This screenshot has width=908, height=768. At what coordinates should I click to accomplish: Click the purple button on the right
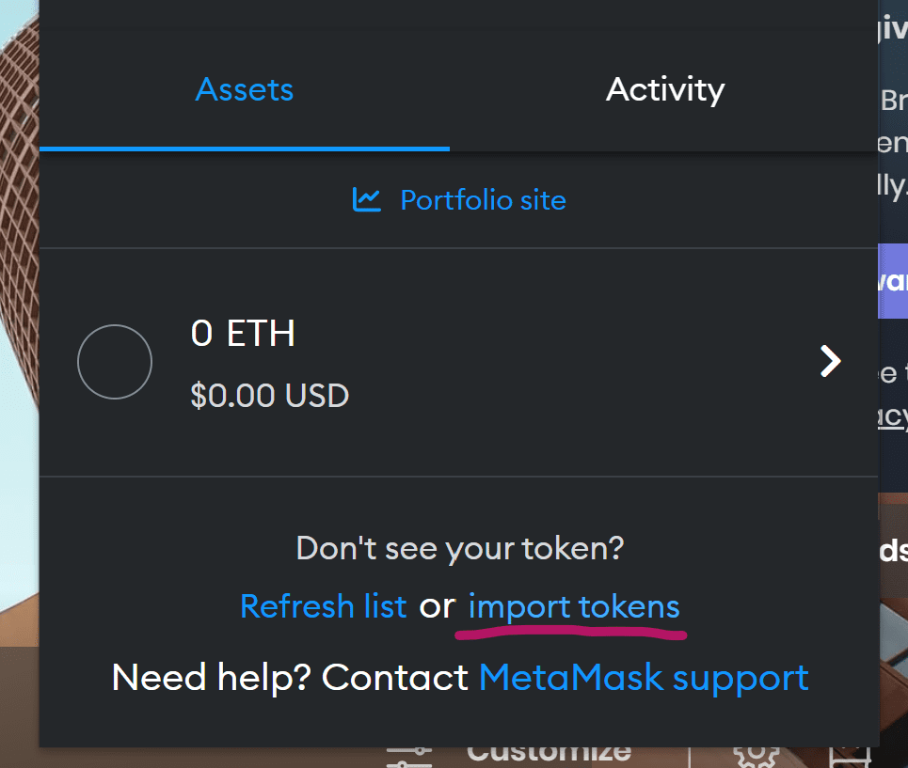pos(892,281)
